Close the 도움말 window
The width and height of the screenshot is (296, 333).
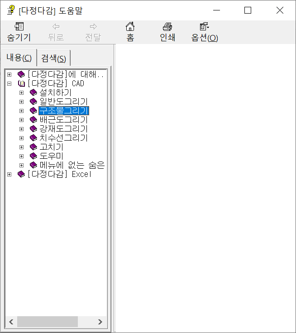point(280,10)
